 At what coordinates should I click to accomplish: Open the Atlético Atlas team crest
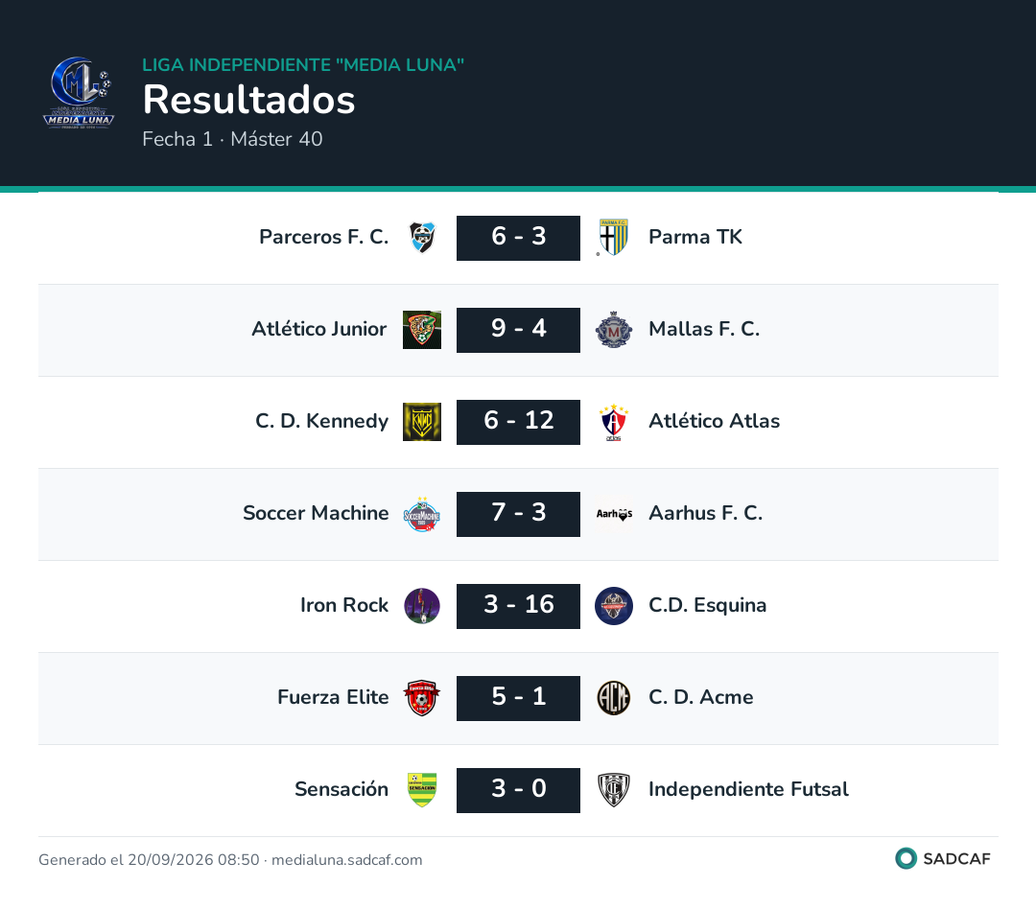[614, 422]
